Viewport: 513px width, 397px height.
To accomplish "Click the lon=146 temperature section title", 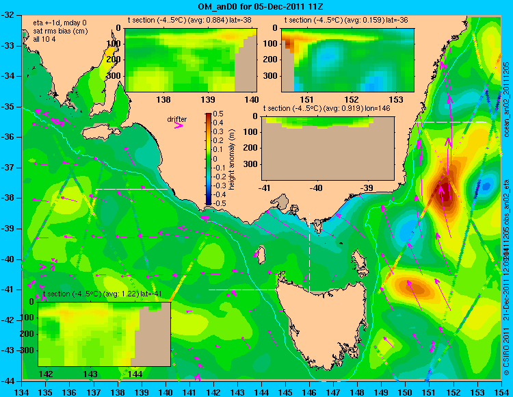I will tap(326, 108).
